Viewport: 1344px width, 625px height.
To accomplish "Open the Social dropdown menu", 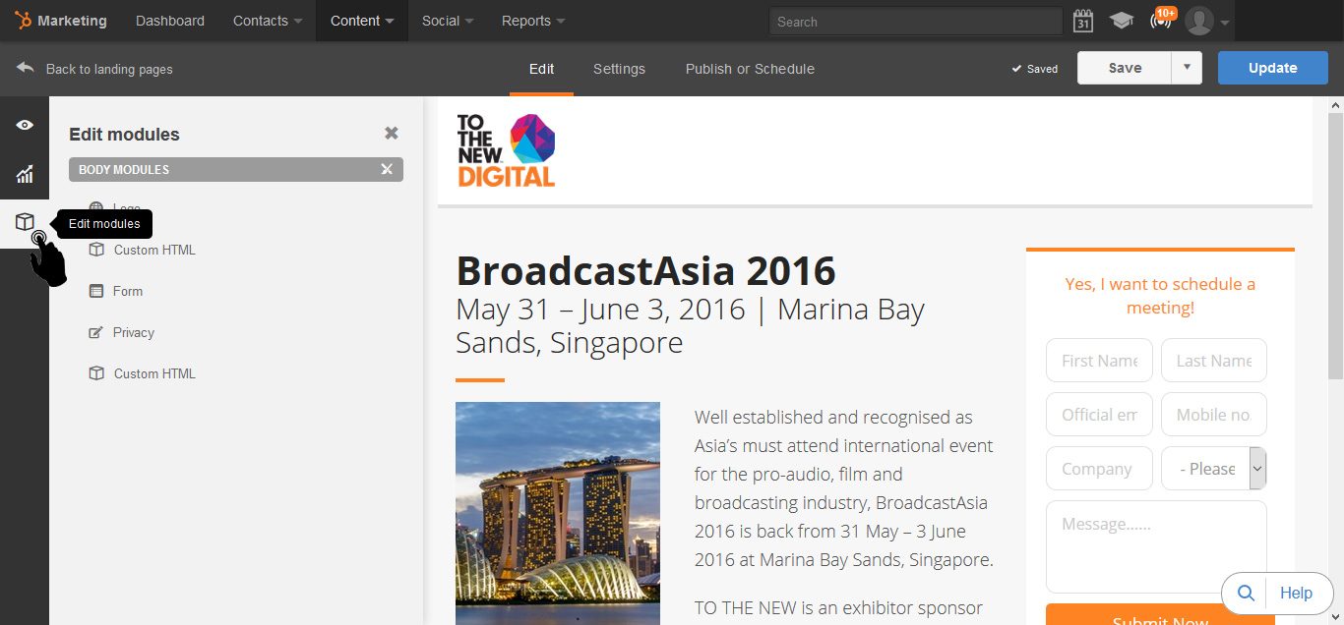I will click(x=448, y=21).
